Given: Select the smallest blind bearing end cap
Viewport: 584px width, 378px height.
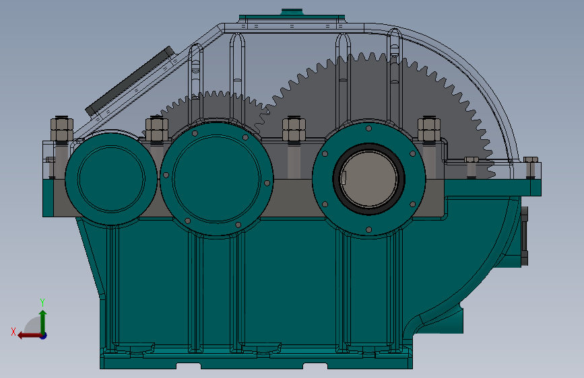Looking at the screenshot, I should (x=111, y=179).
